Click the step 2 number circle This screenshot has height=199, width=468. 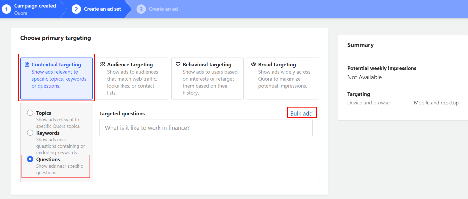[x=76, y=9]
